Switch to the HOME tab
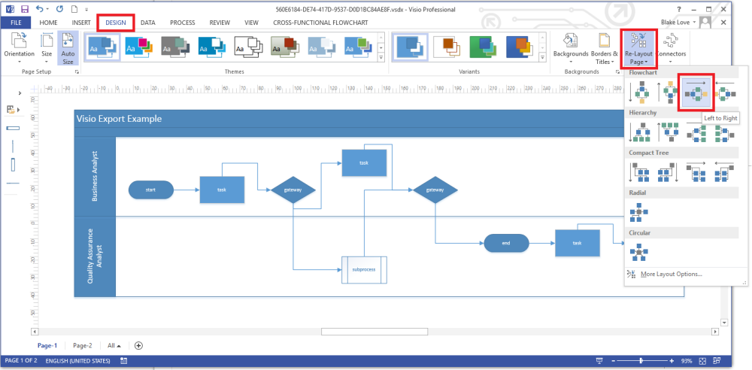This screenshot has height=370, width=752. coord(48,23)
